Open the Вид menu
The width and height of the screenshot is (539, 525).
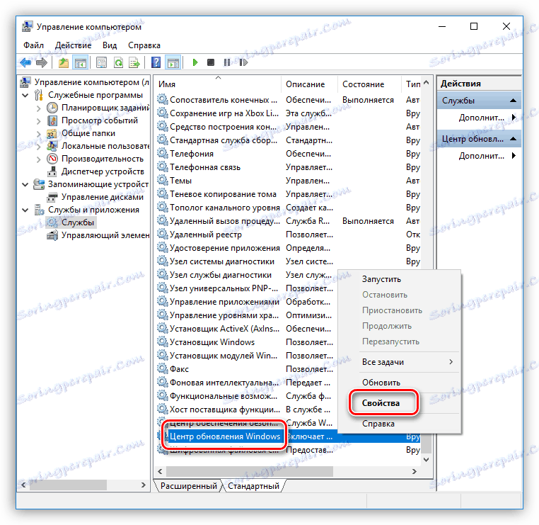pos(110,45)
